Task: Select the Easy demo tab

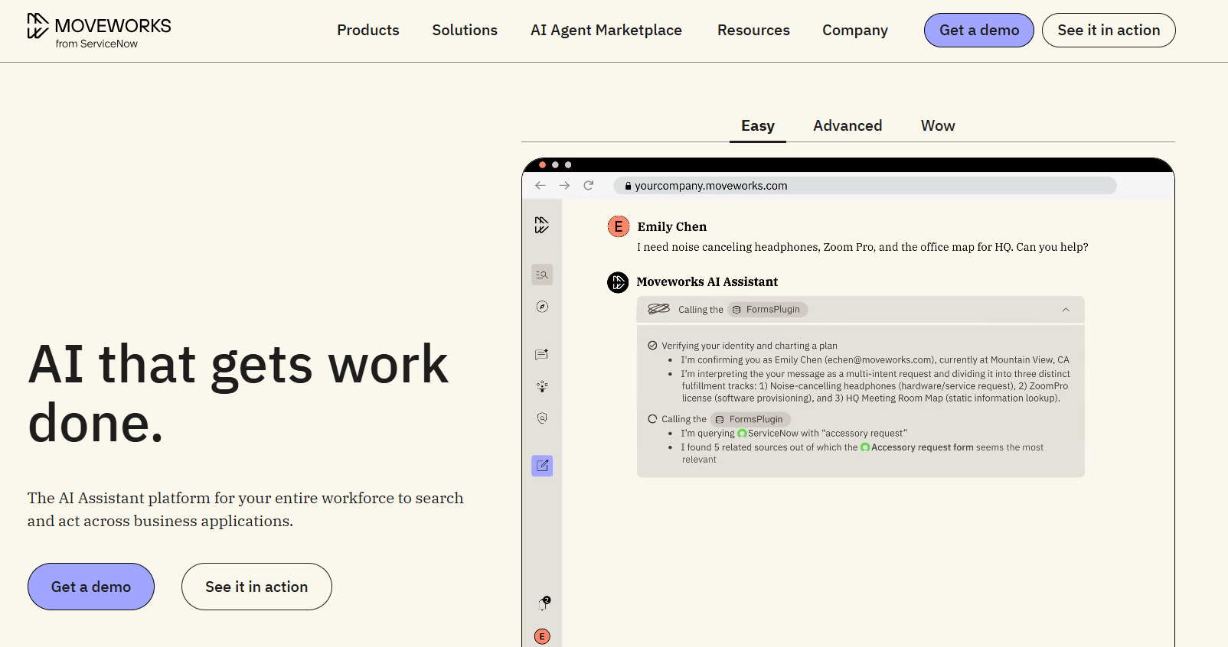Action: (x=758, y=126)
